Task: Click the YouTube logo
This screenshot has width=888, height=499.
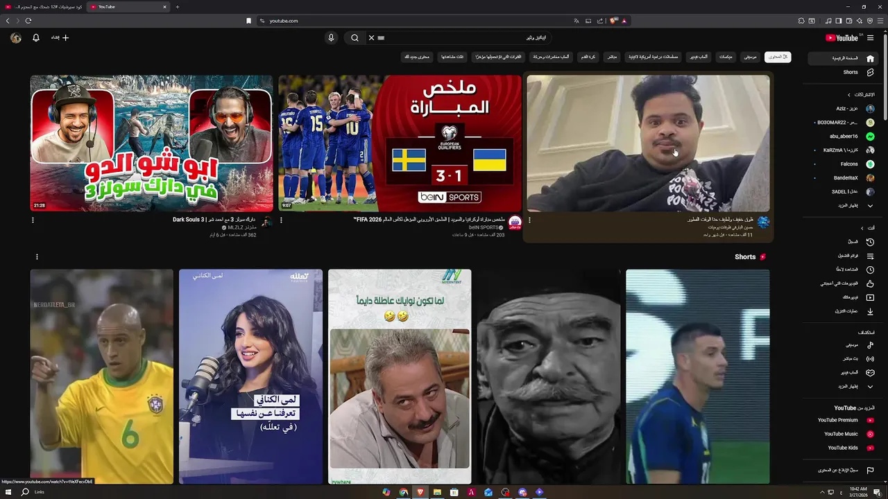Action: point(842,38)
